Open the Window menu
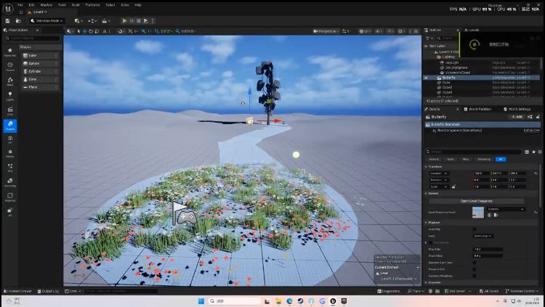 (x=47, y=5)
